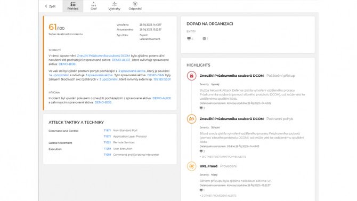Click the URL.Fraud orange circle icon
357x201 pixels.
pos(191,166)
